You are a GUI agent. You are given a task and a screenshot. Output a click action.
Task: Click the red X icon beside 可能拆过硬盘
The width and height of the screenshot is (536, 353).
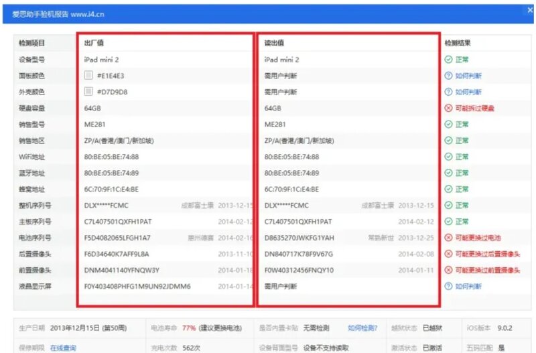(x=448, y=108)
